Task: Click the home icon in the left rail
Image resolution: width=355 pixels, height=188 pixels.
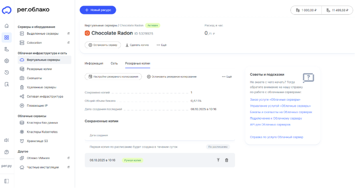Action: (6, 26)
